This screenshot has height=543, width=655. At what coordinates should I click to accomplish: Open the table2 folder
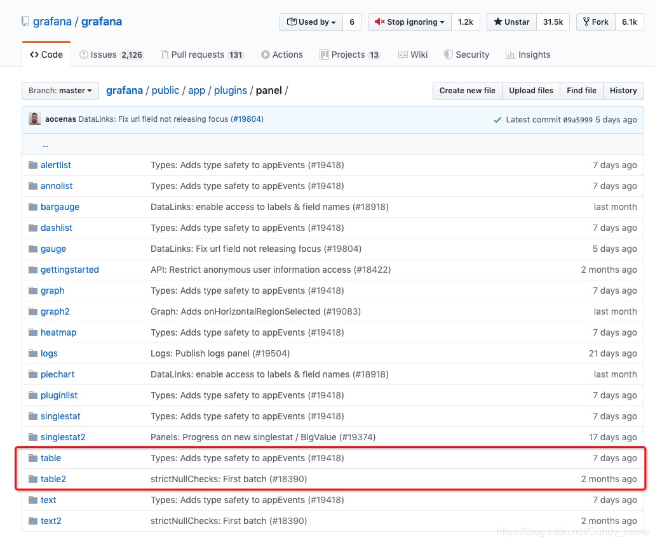(53, 479)
